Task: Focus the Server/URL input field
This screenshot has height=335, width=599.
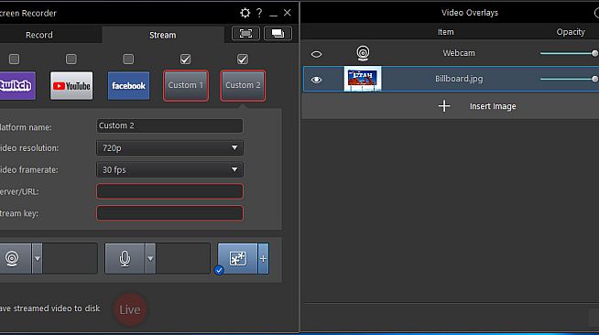Action: [x=169, y=191]
